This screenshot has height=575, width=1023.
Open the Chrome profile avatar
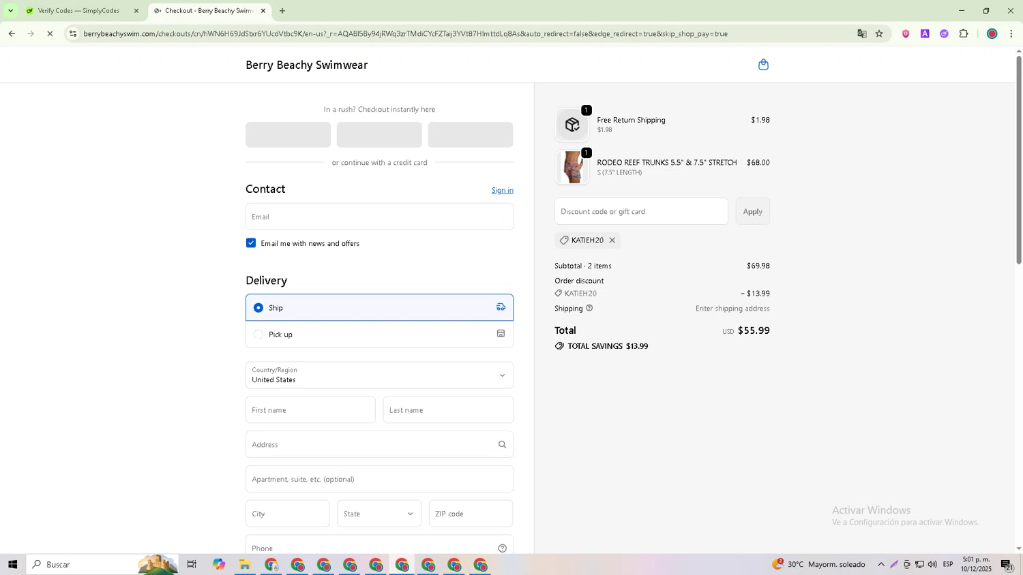click(x=992, y=33)
